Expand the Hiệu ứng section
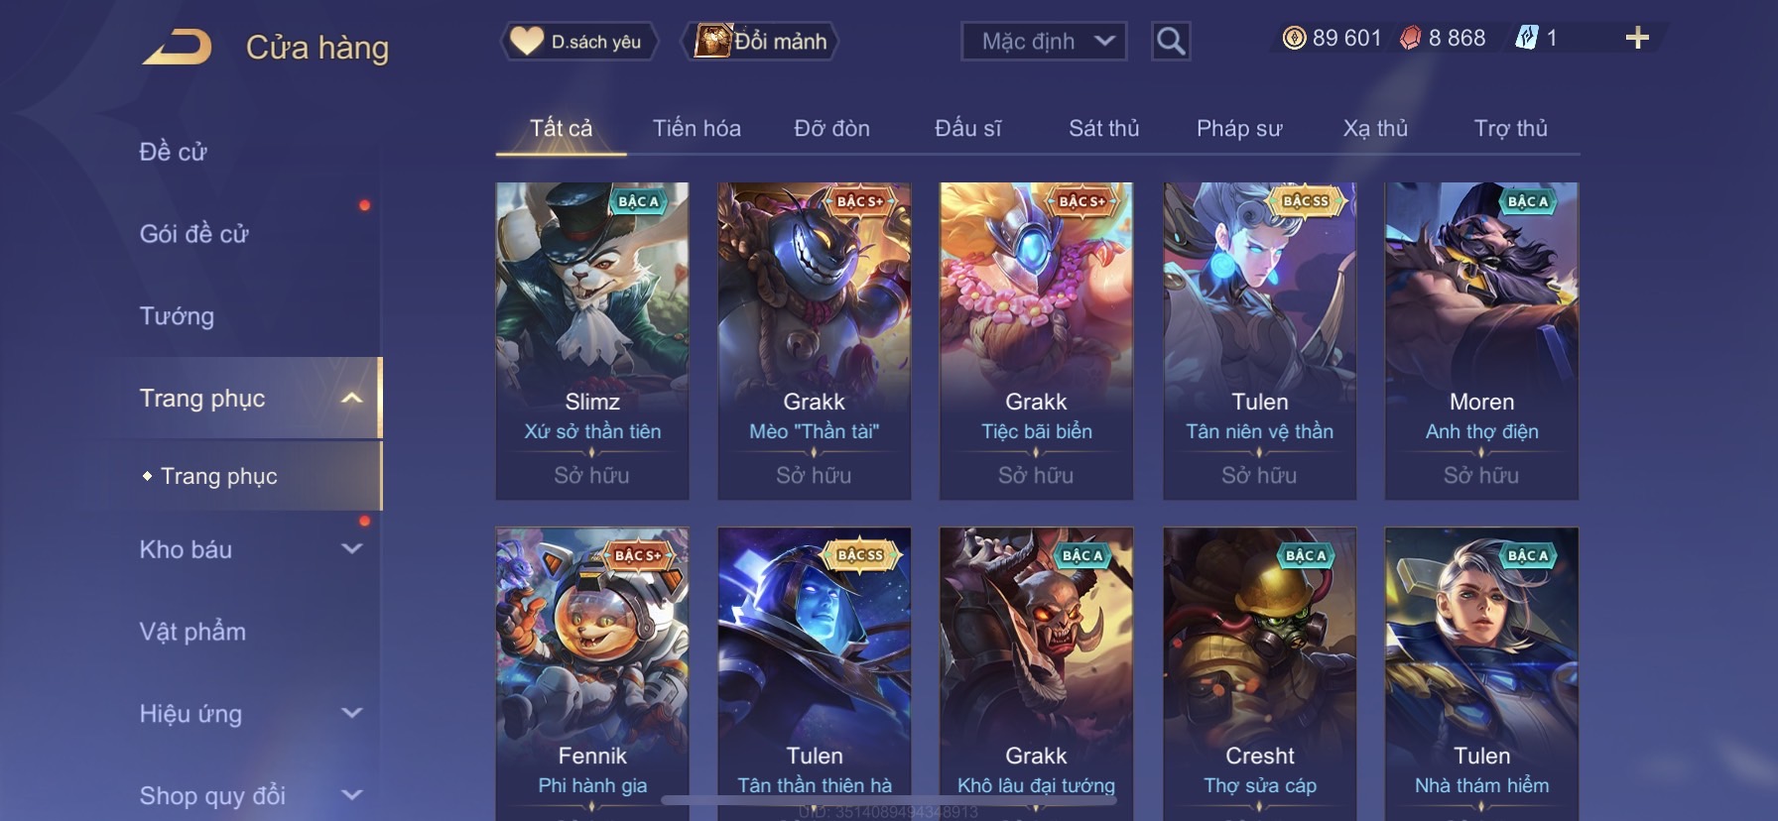Image resolution: width=1778 pixels, height=821 pixels. 351,713
